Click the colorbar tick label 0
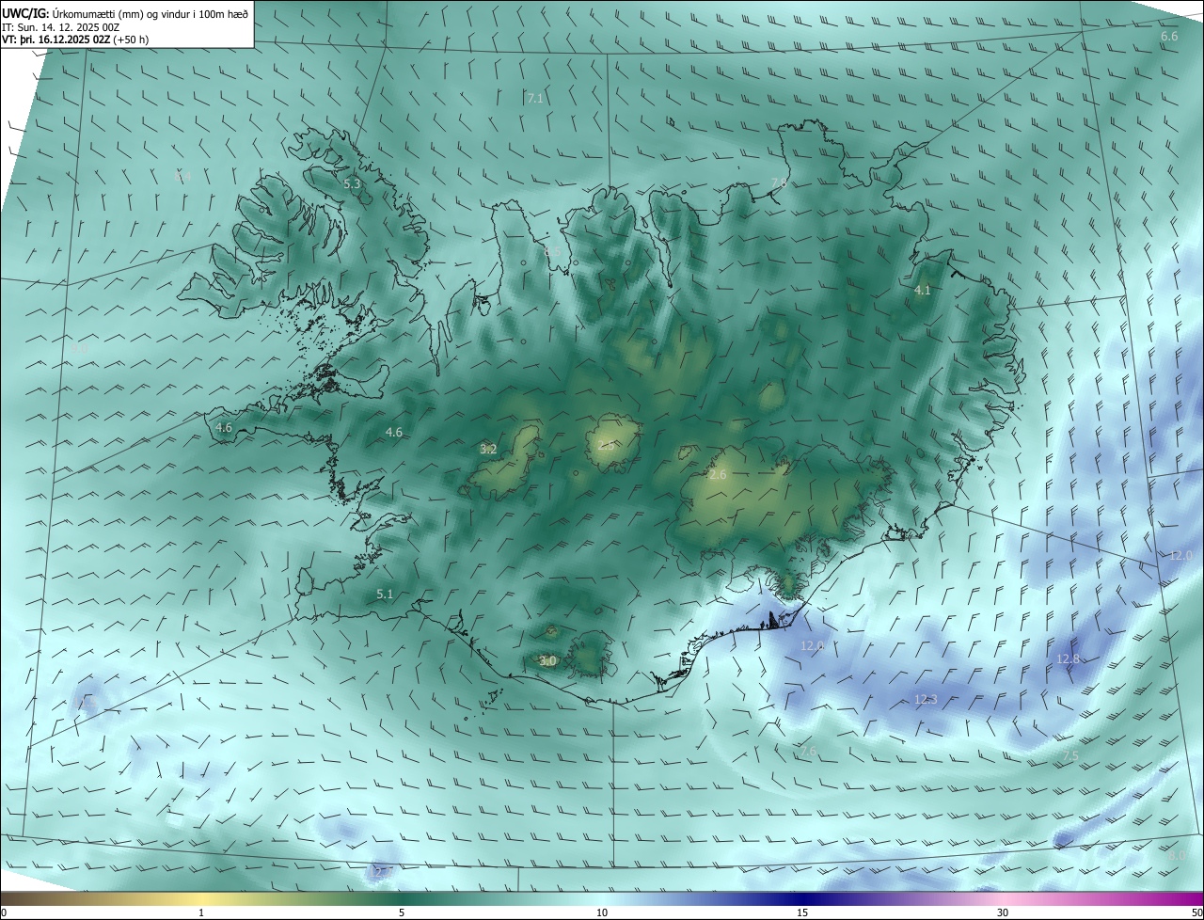This screenshot has height=920, width=1204. [x=4, y=912]
